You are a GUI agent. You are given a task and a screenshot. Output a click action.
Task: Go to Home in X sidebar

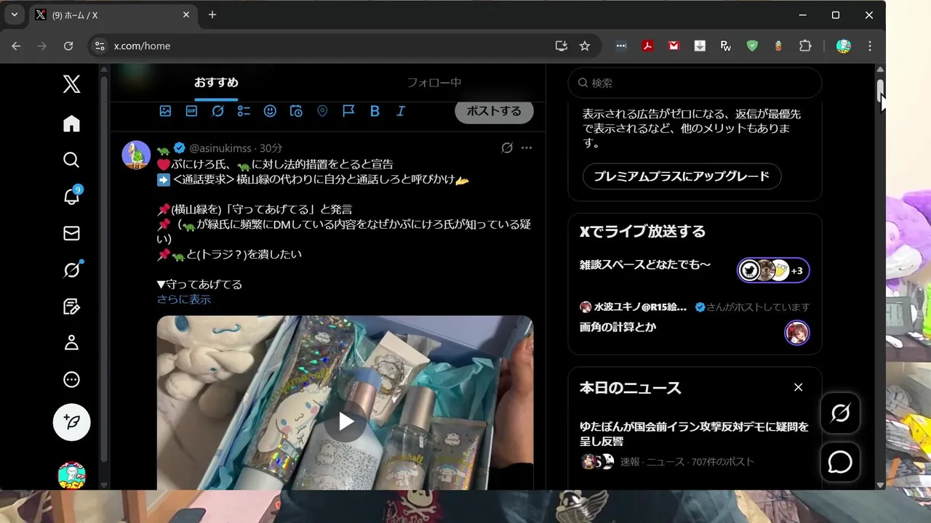(71, 123)
